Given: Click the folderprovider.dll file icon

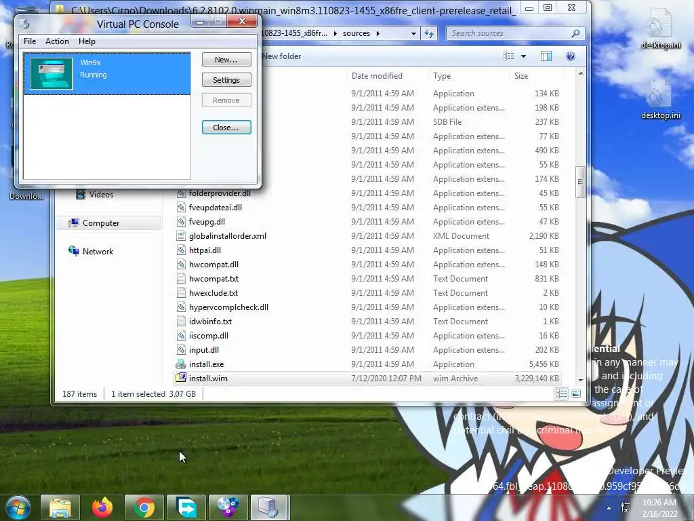Looking at the screenshot, I should pyautogui.click(x=180, y=193).
